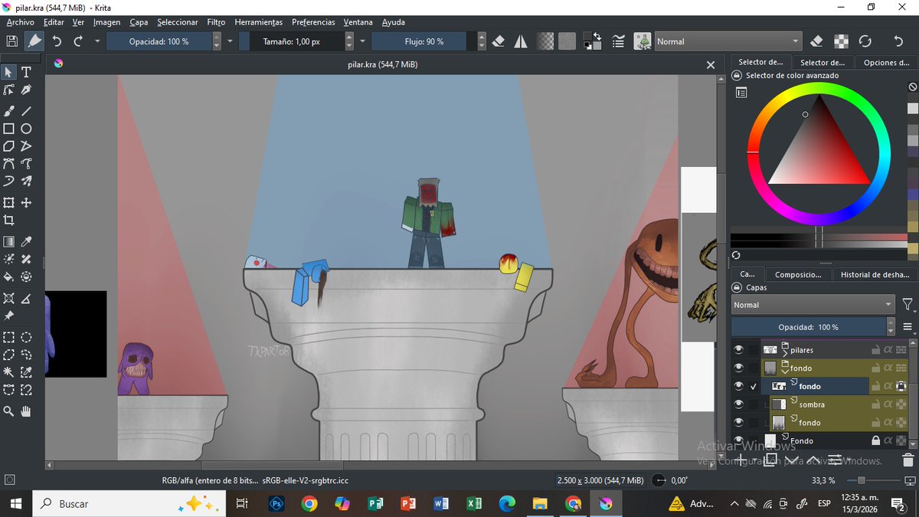Activate the Zoom magnifier tool
The width and height of the screenshot is (919, 517).
click(8, 411)
